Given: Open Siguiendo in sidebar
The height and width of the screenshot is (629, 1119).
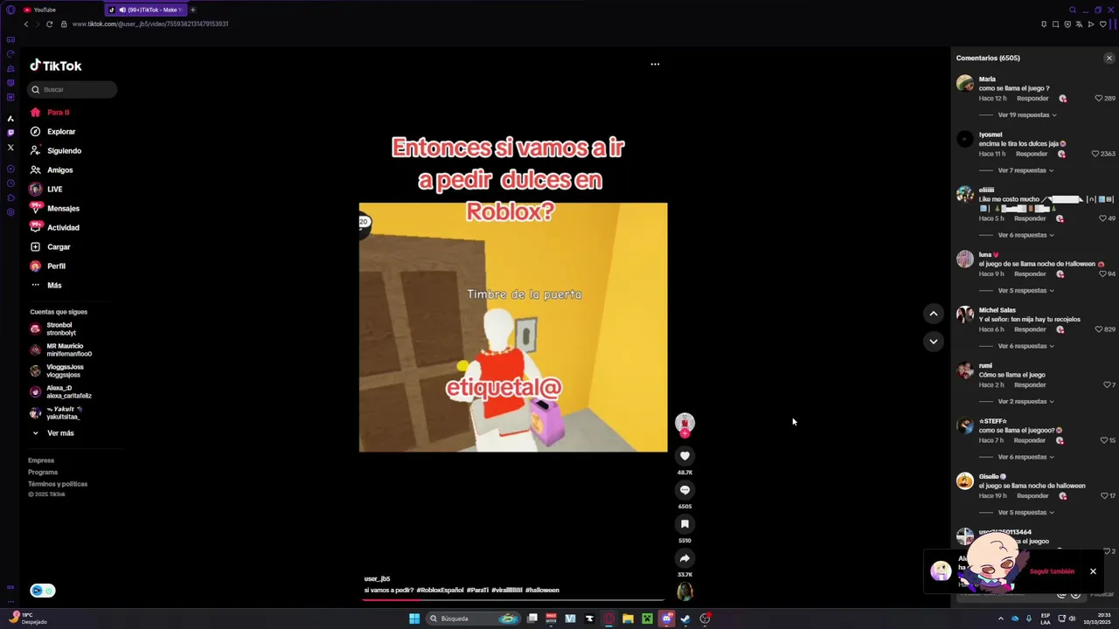Looking at the screenshot, I should (64, 151).
